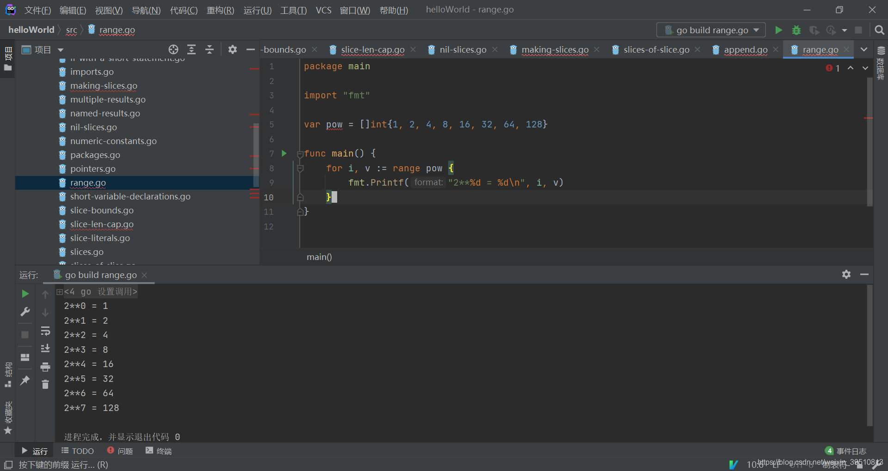
Task: Open the TODO tool window
Action: point(78,451)
